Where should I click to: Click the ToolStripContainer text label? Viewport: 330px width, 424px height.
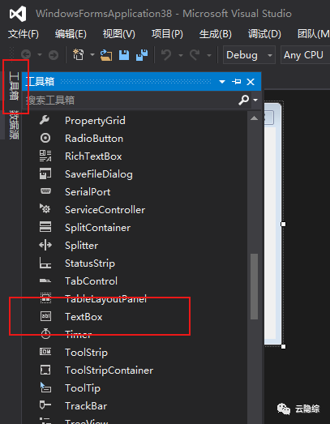click(x=109, y=370)
